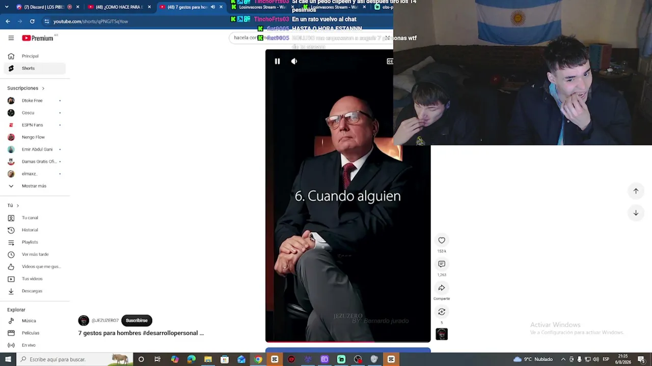
Task: Open Playlists in the sidebar
Action: coord(35,242)
